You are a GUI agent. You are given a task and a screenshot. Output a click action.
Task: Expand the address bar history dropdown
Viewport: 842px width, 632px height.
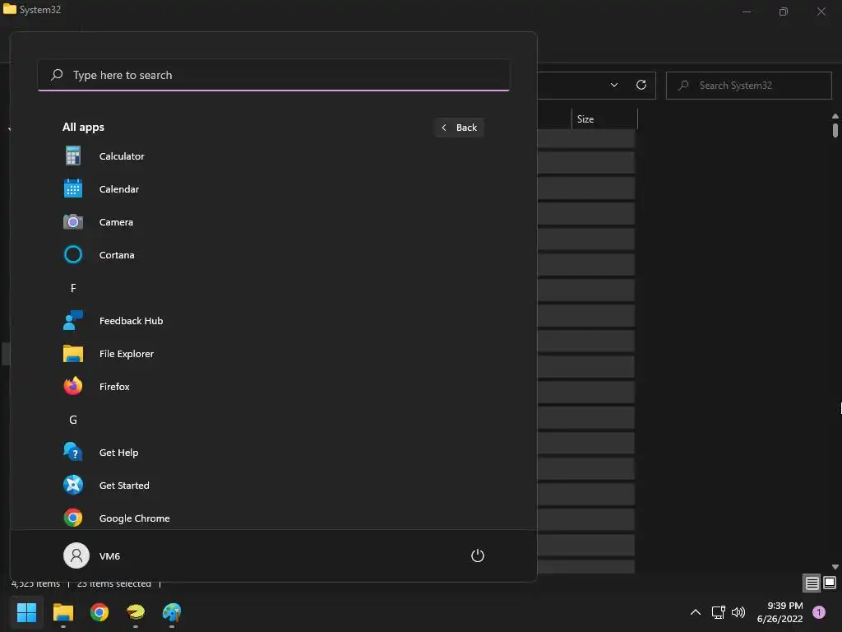pyautogui.click(x=614, y=85)
